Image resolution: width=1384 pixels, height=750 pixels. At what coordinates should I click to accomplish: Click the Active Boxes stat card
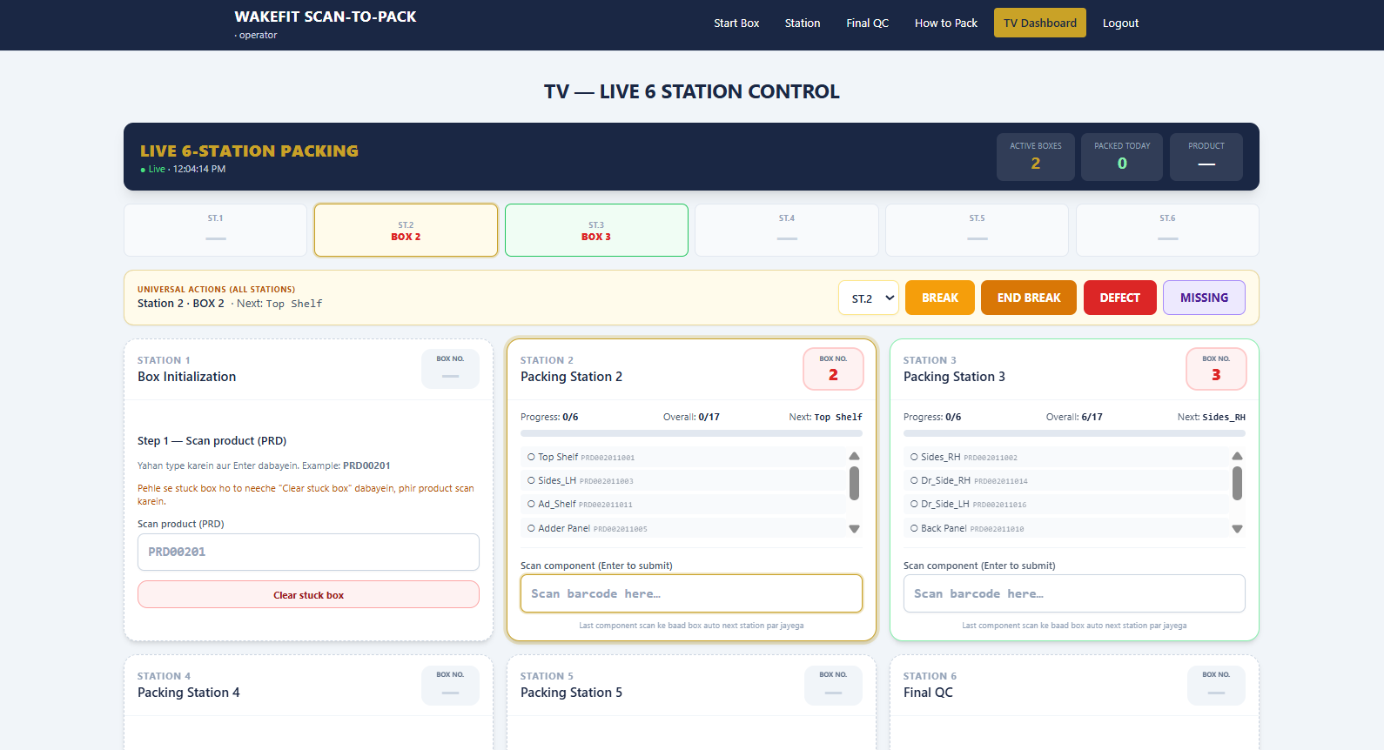tap(1036, 157)
